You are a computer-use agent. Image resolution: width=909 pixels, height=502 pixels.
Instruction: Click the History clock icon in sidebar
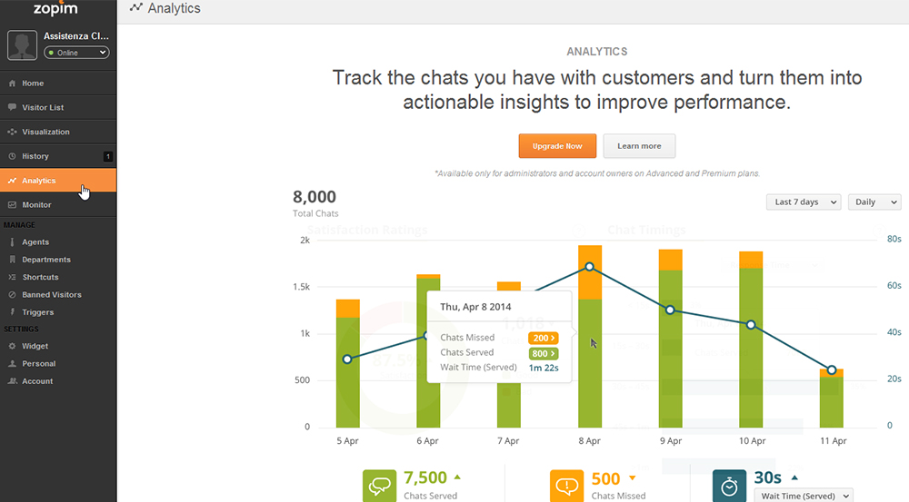(x=12, y=156)
